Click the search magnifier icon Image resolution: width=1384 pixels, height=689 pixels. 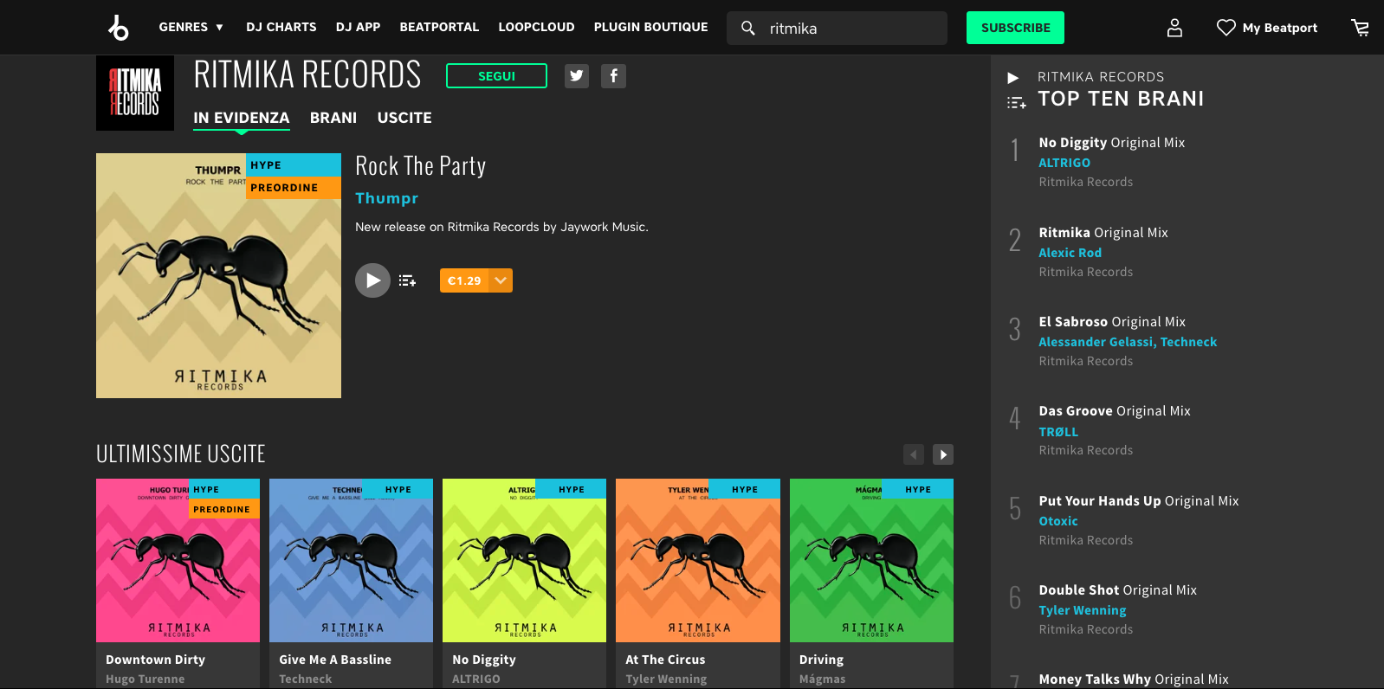pos(748,29)
